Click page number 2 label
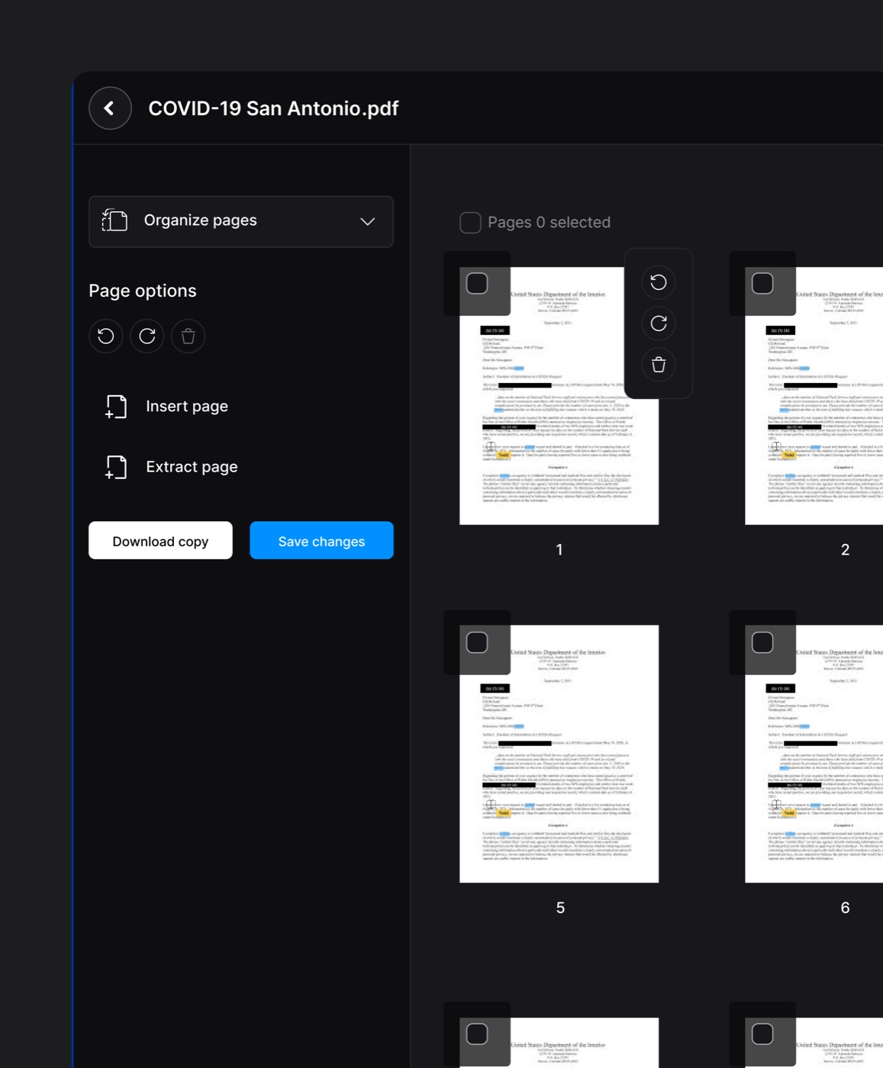883x1068 pixels. [x=845, y=550]
